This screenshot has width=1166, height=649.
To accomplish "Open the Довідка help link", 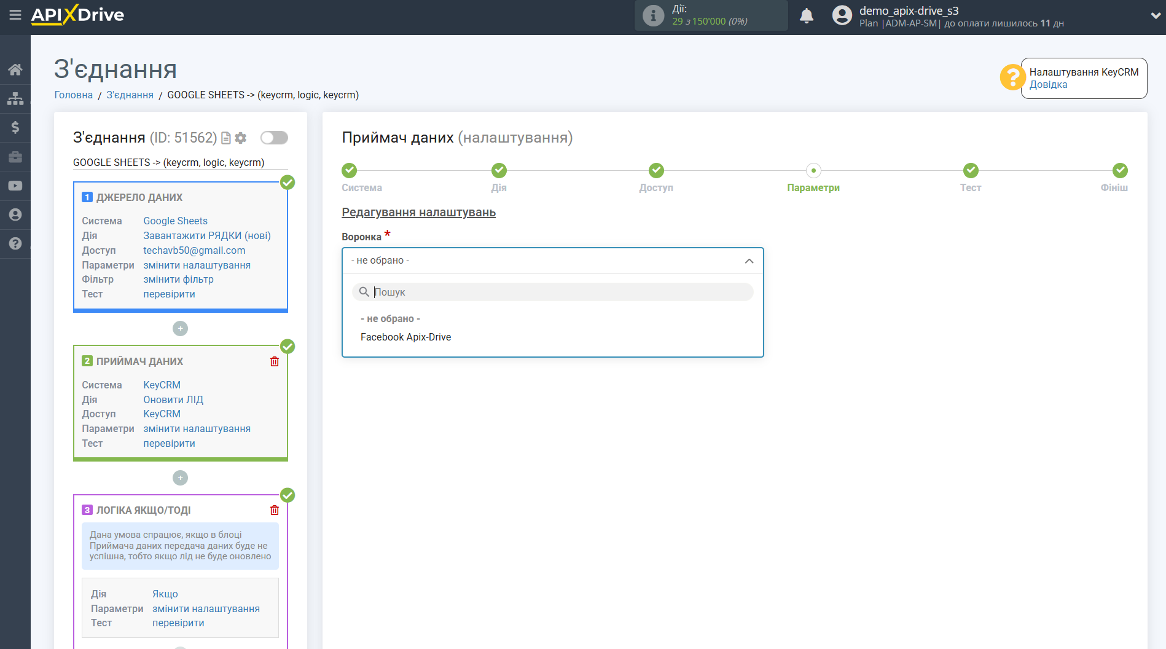I will pos(1048,85).
